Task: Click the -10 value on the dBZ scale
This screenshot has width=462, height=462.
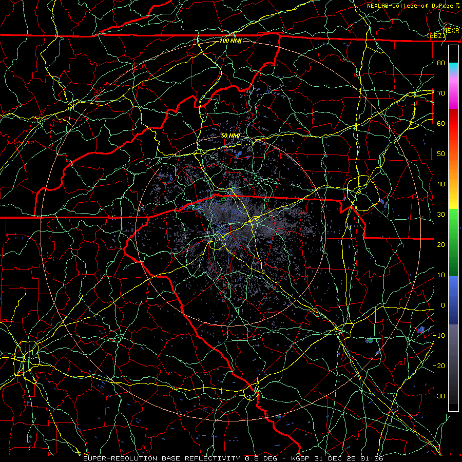Action: coord(439,336)
